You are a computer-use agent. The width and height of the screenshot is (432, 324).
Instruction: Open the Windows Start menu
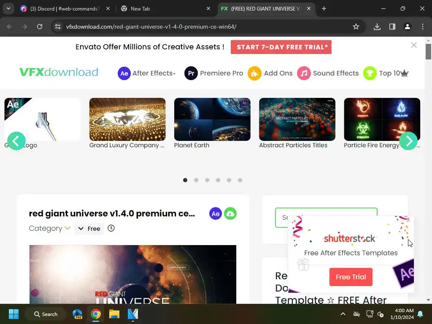click(x=13, y=314)
